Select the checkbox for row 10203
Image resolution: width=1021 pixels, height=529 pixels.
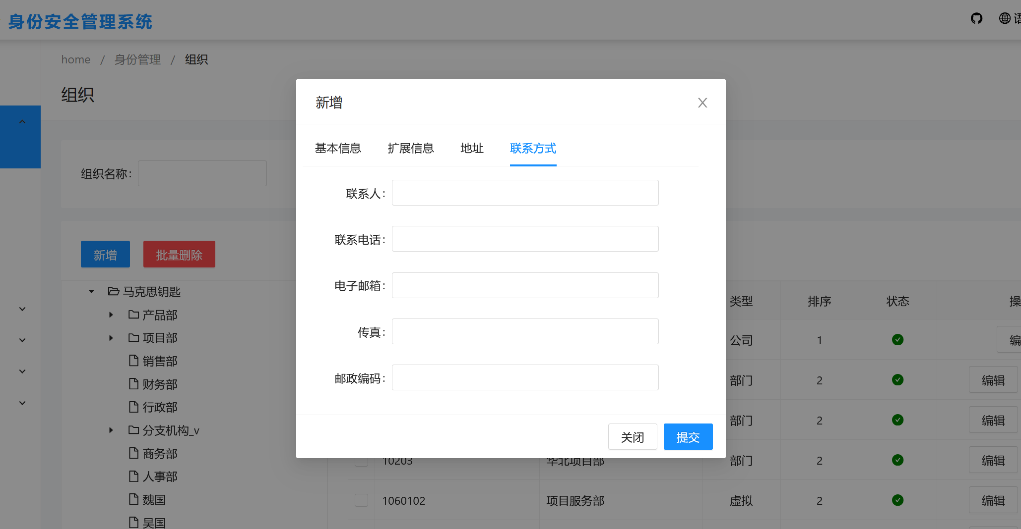point(361,460)
